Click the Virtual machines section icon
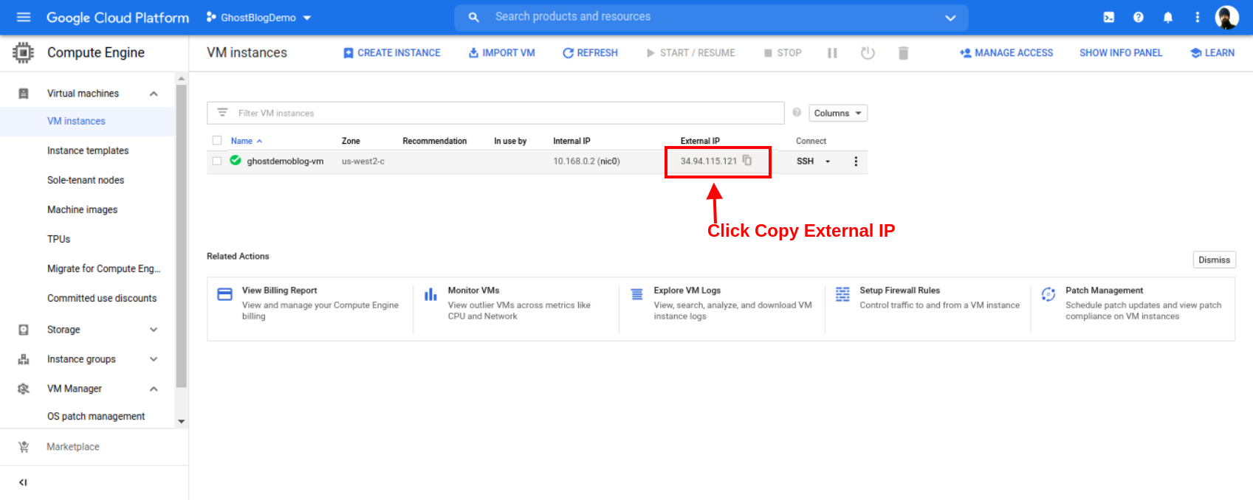 [24, 94]
